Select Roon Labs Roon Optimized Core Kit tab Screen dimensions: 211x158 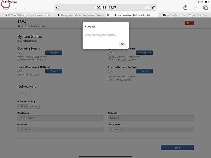(x=132, y=15)
